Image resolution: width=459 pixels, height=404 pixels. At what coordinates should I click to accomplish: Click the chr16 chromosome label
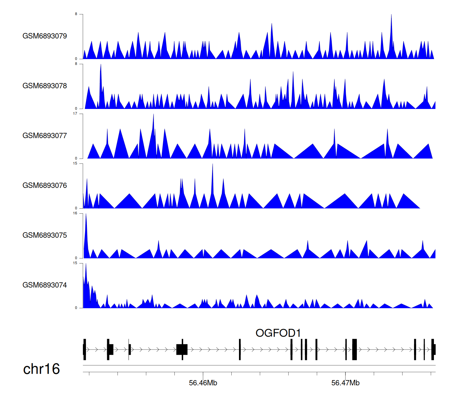pos(41,369)
